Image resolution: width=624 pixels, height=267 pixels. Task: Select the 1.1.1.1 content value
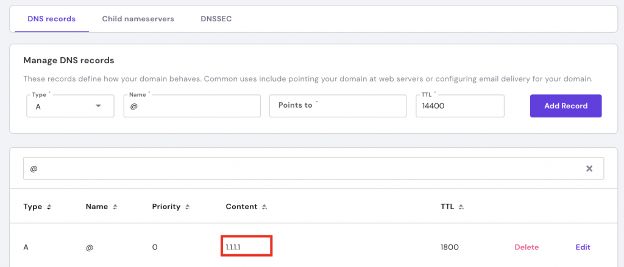click(x=234, y=247)
